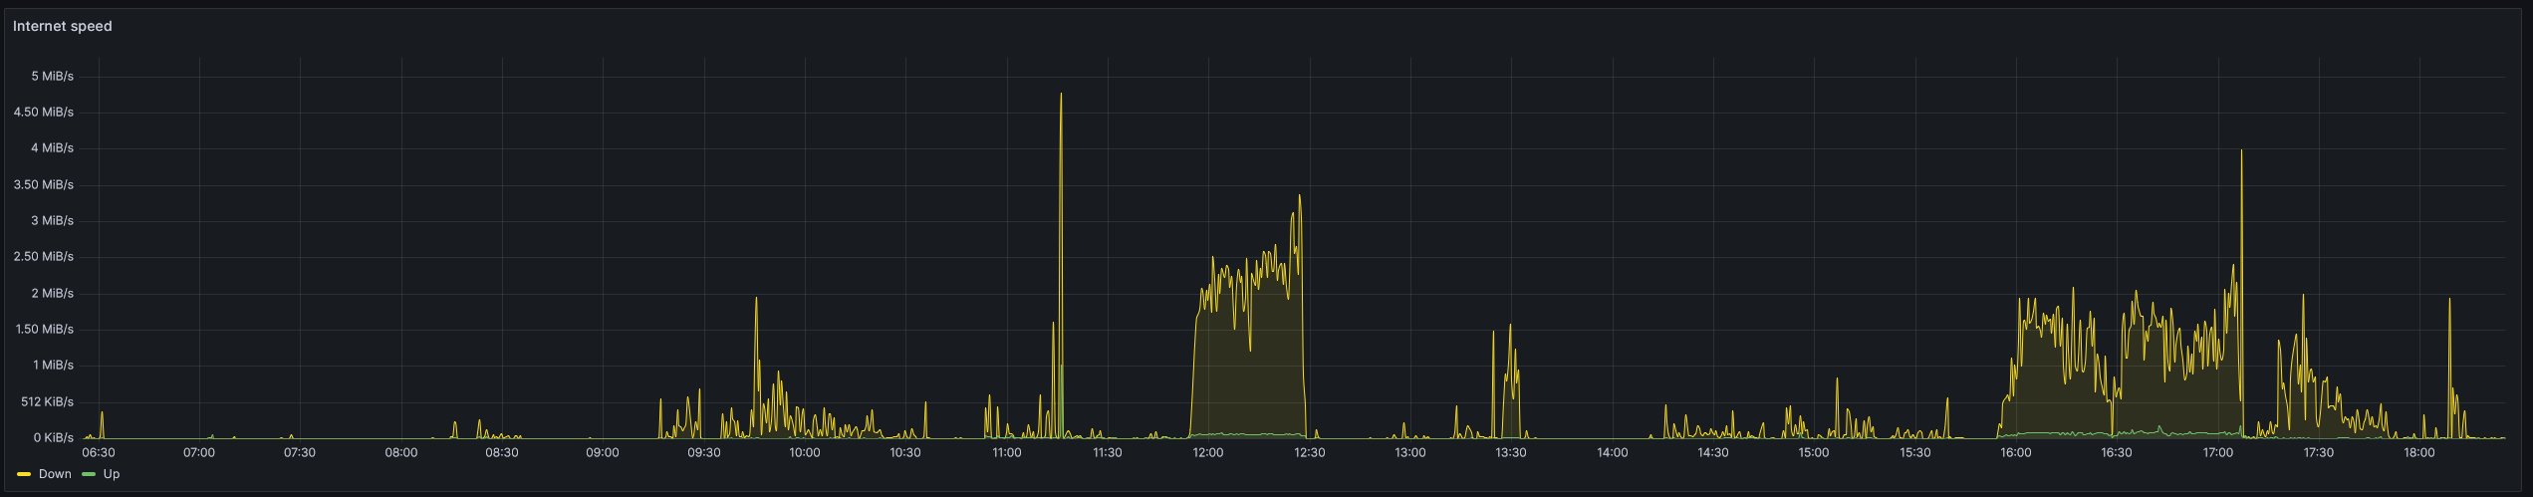Toggle the Up series in the legend
Screen dimensions: 2533x497
(112, 474)
